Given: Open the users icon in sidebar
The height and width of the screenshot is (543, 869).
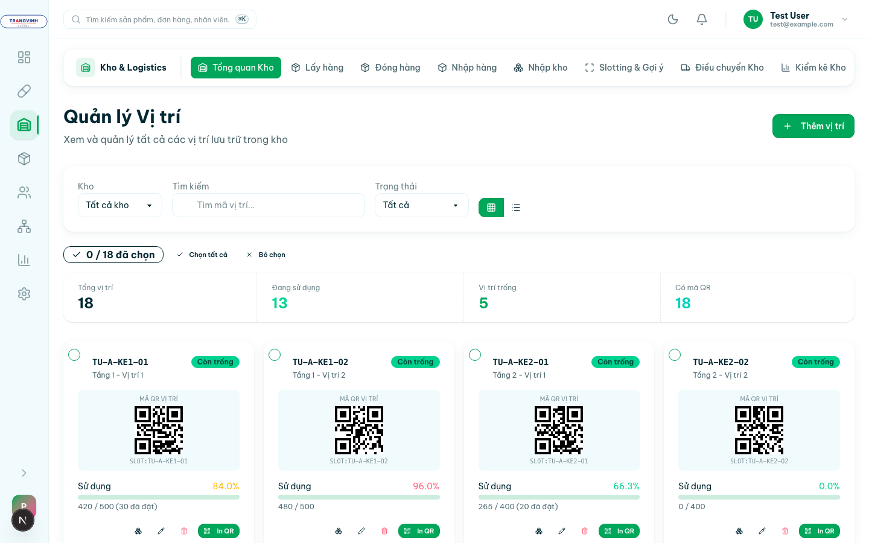Looking at the screenshot, I should tap(24, 192).
